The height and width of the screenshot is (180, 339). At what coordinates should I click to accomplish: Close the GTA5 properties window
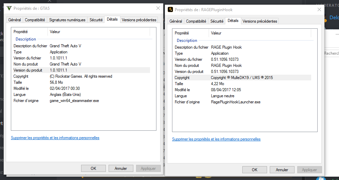158,8
